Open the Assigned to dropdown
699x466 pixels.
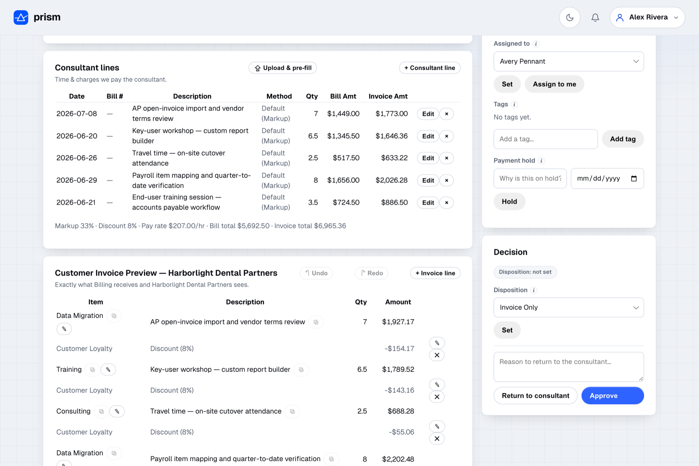pyautogui.click(x=569, y=62)
